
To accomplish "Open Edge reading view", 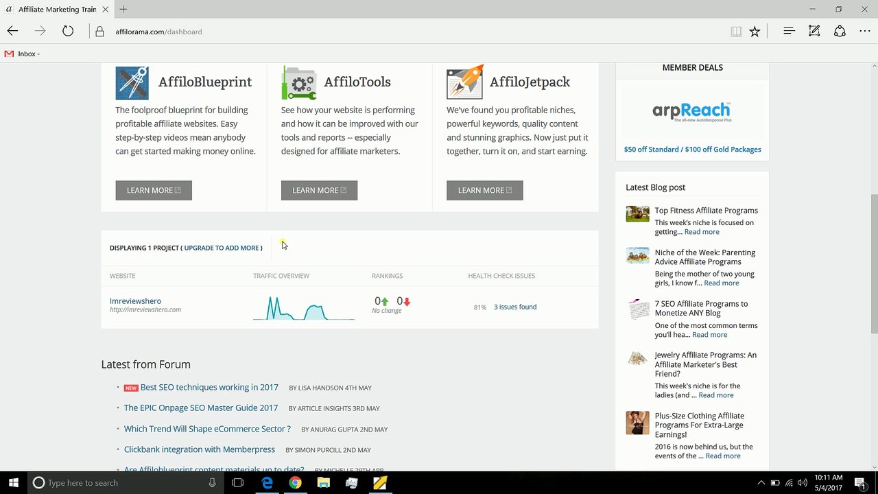I will 736,32.
